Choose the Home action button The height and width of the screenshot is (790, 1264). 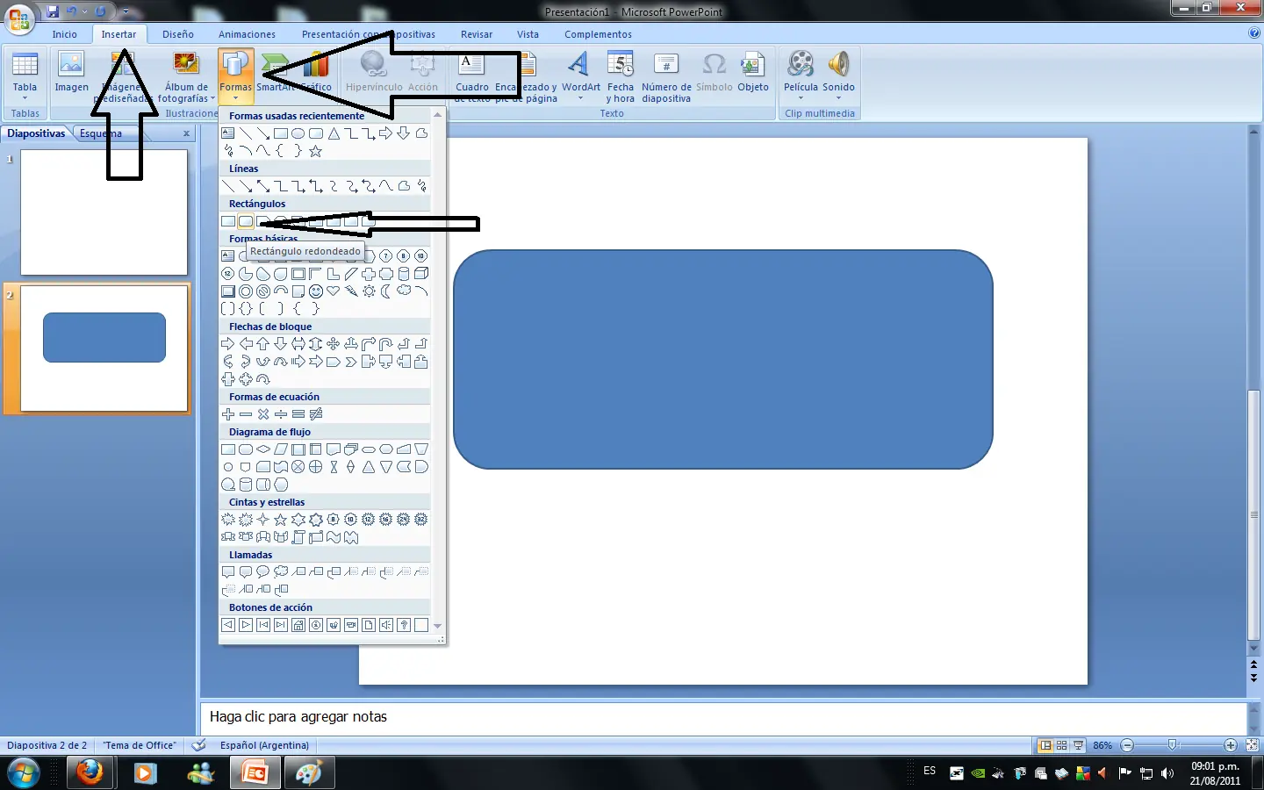(298, 625)
